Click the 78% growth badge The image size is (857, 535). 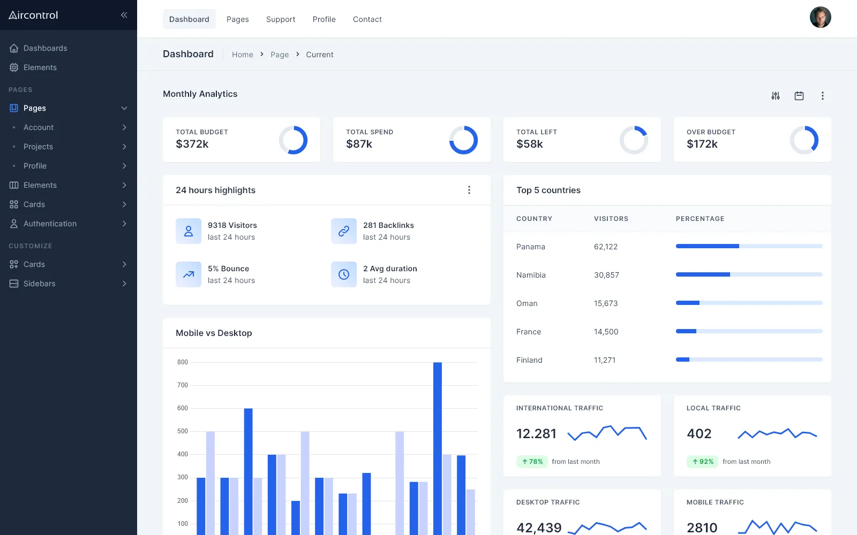point(532,462)
